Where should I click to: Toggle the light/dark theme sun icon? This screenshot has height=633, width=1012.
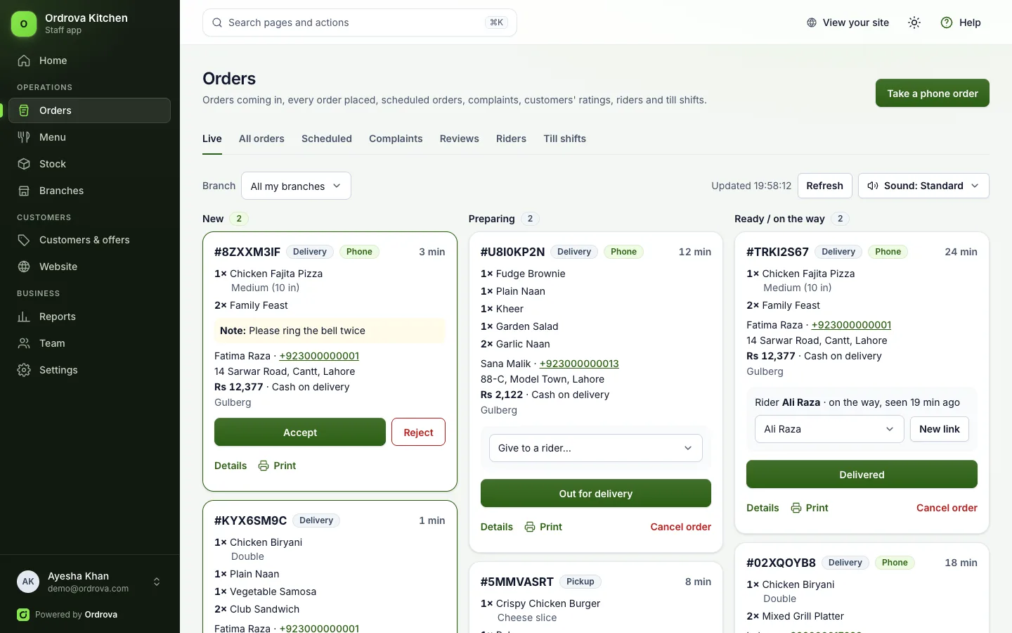pyautogui.click(x=914, y=23)
